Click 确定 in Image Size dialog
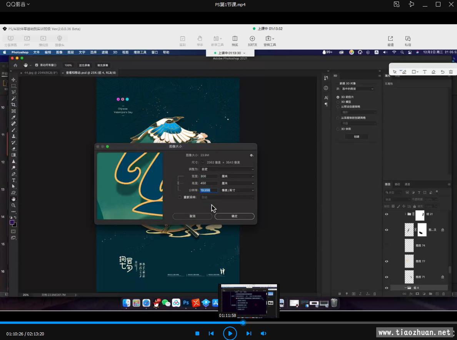 coord(235,216)
